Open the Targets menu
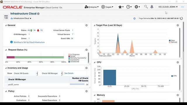Image resolution: width=187 pixels, height=105 pixels. [107, 7]
